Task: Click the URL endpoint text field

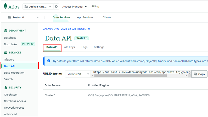Action: (140, 72)
